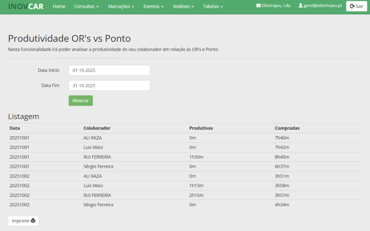Expand the Análises menu
This screenshot has height=231, width=370.
pos(183,6)
